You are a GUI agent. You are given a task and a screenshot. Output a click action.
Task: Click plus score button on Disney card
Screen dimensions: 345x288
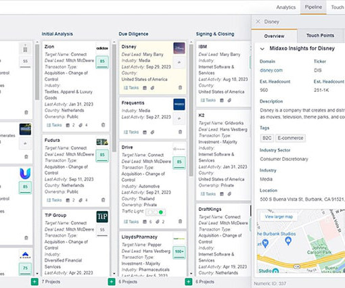tap(179, 62)
